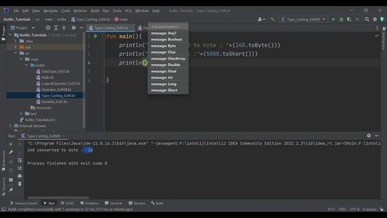
Task: Toggle the Project tool window stripe button
Action: point(4,33)
